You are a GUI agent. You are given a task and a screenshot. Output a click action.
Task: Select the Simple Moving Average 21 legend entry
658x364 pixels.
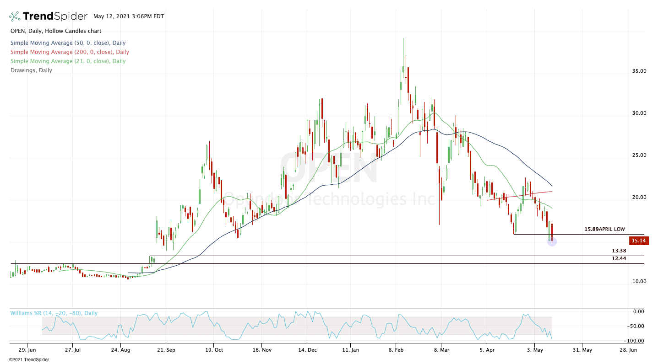coord(68,61)
